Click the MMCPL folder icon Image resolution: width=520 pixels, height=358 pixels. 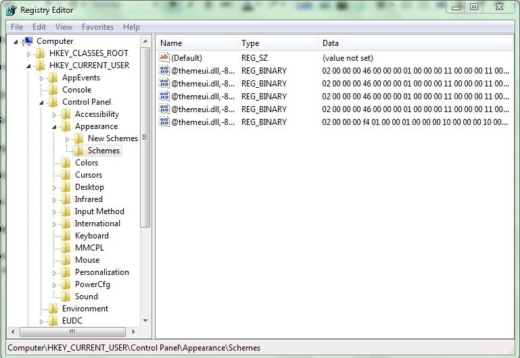66,248
